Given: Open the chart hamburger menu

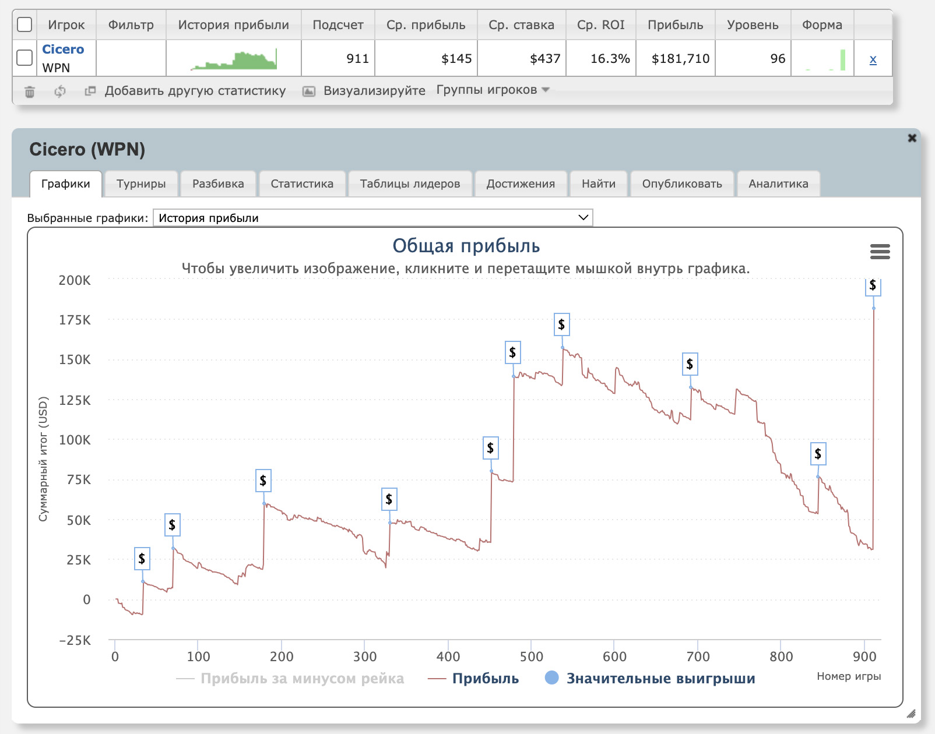Looking at the screenshot, I should click(880, 252).
